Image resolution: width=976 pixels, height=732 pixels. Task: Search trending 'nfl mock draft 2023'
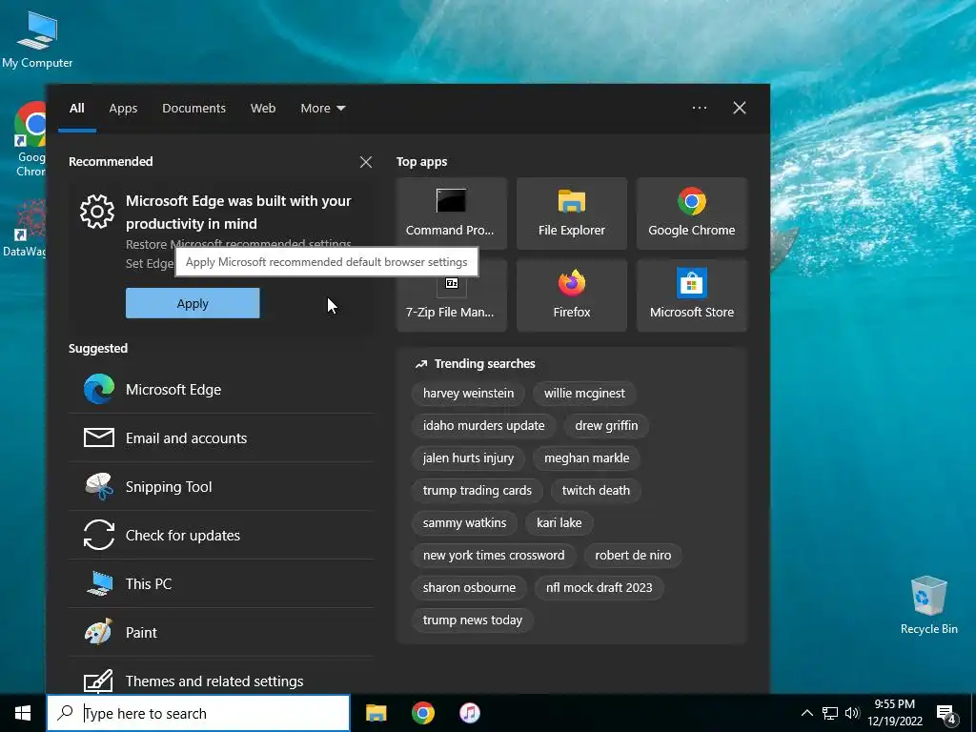599,587
